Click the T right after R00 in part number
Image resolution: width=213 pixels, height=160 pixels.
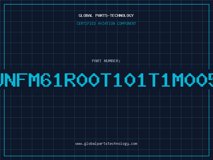click(106, 80)
